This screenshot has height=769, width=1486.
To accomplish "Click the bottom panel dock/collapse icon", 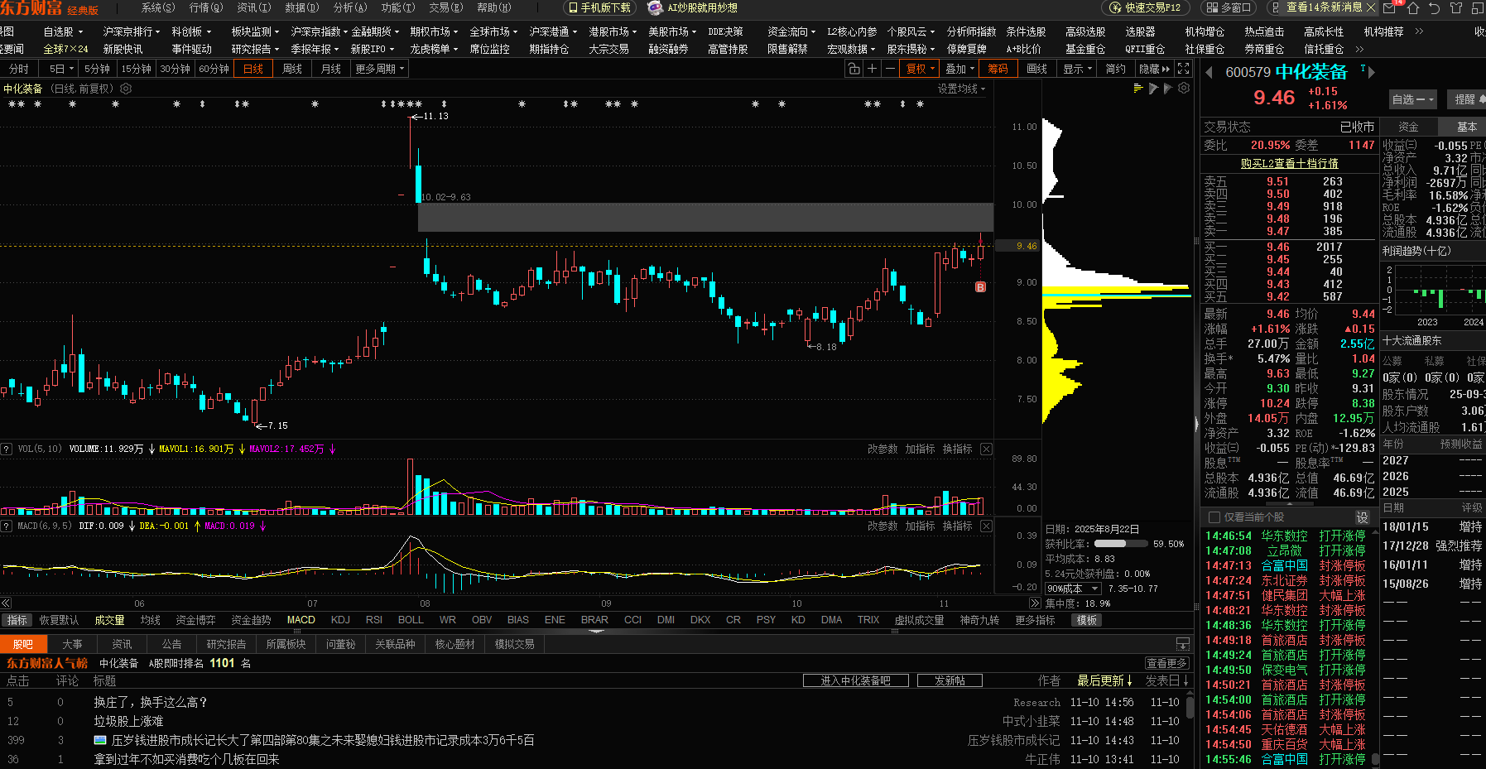I will (x=1182, y=644).
